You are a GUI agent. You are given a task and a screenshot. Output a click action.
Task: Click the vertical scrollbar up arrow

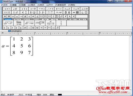[130, 37]
